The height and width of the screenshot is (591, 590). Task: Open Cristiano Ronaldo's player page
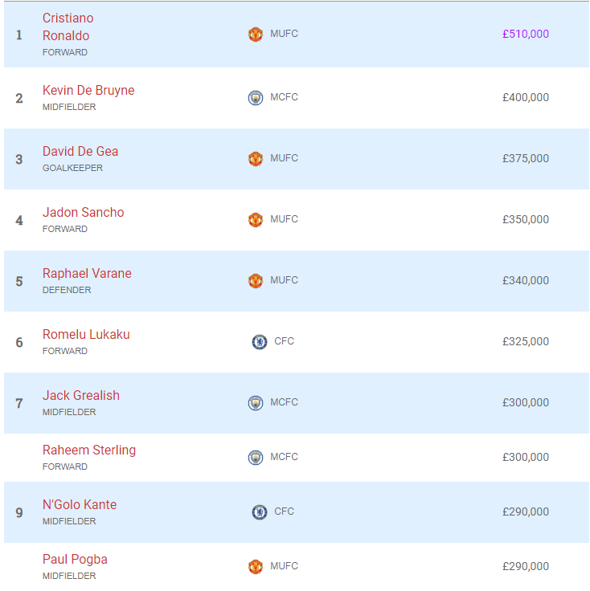coord(68,26)
